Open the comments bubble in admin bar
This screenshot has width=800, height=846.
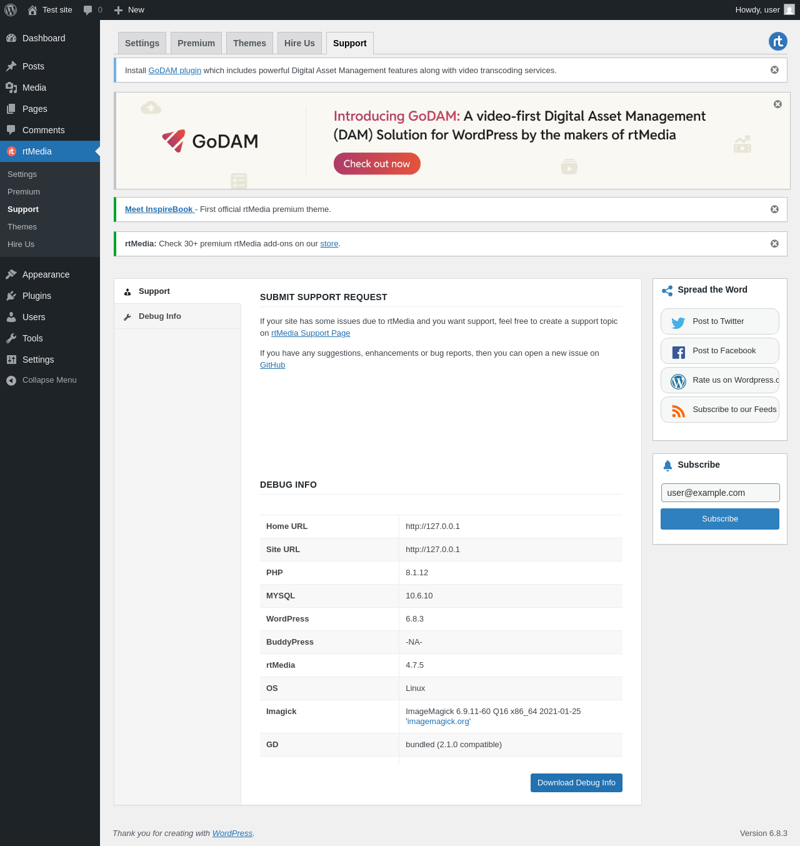(87, 10)
